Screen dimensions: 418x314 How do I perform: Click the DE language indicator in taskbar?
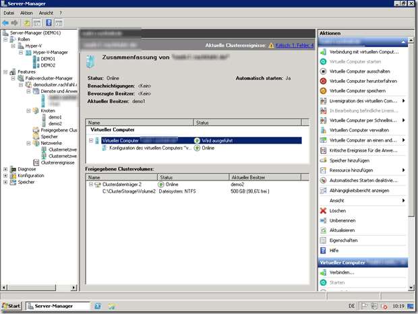(x=352, y=306)
